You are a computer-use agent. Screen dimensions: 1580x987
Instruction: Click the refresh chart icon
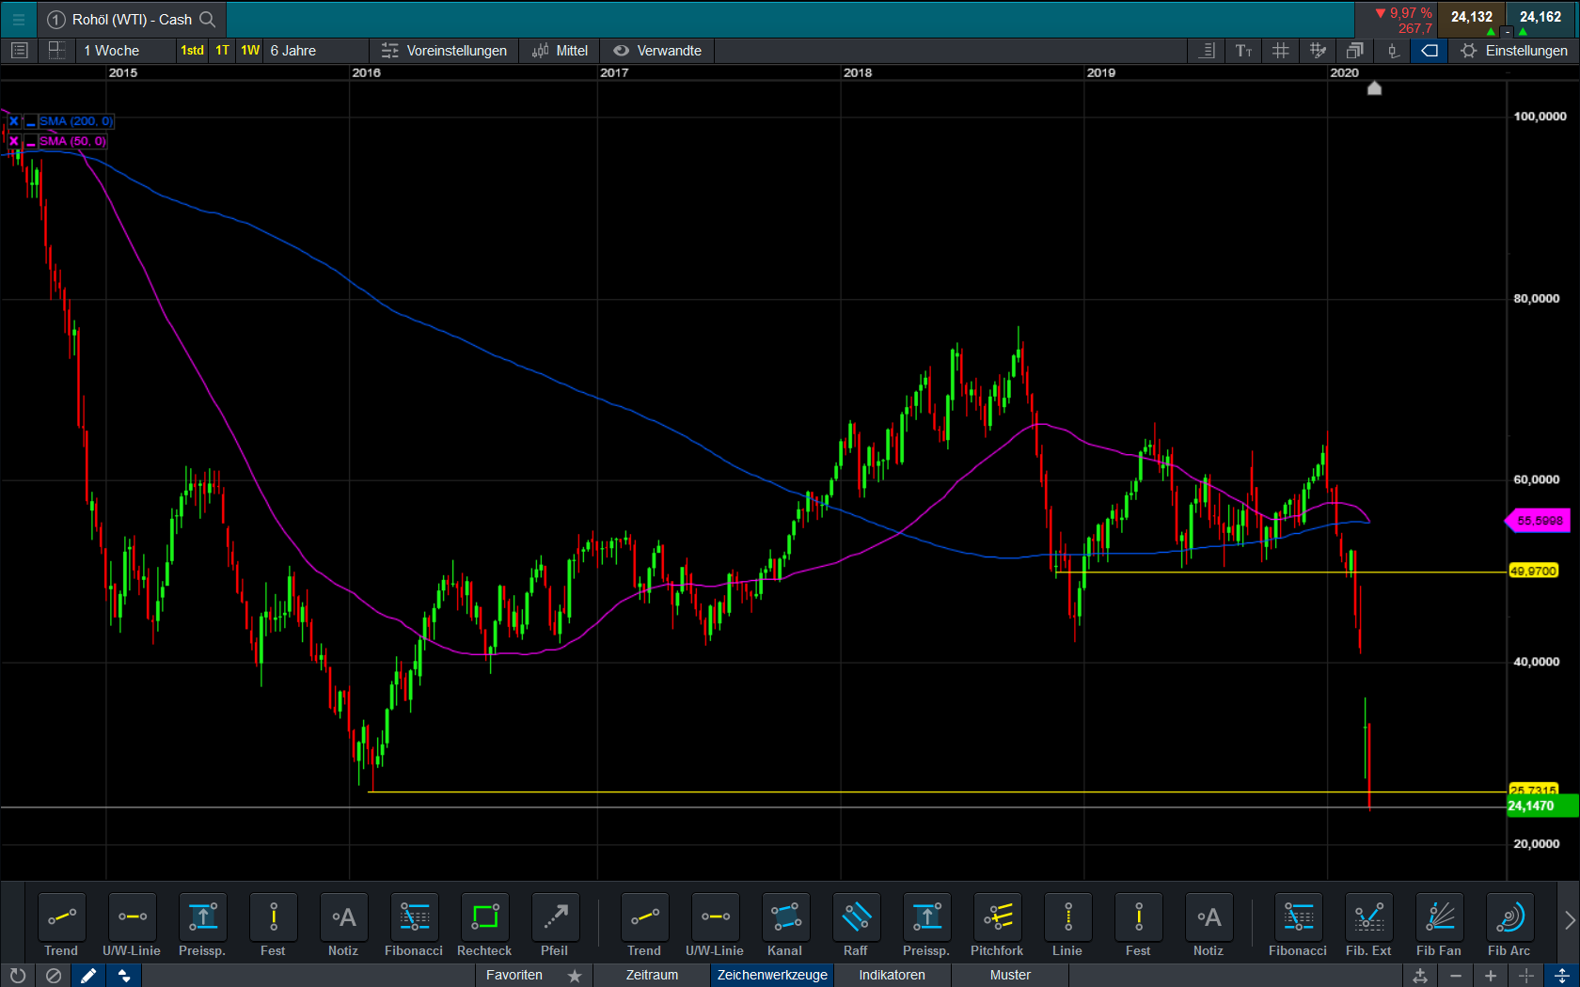point(18,976)
